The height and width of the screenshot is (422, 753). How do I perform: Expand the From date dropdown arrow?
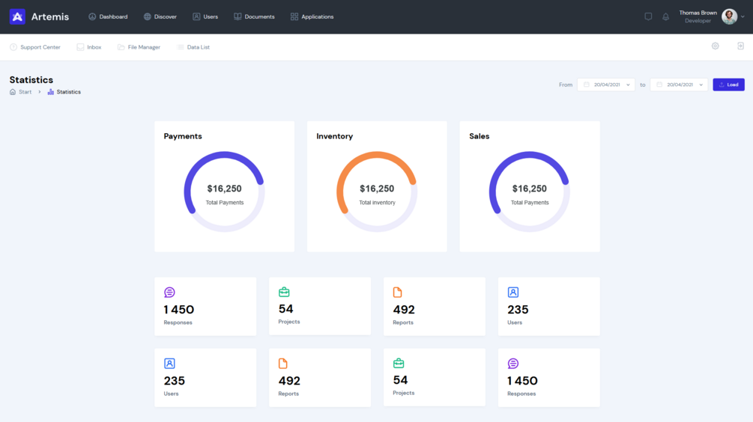pyautogui.click(x=628, y=85)
